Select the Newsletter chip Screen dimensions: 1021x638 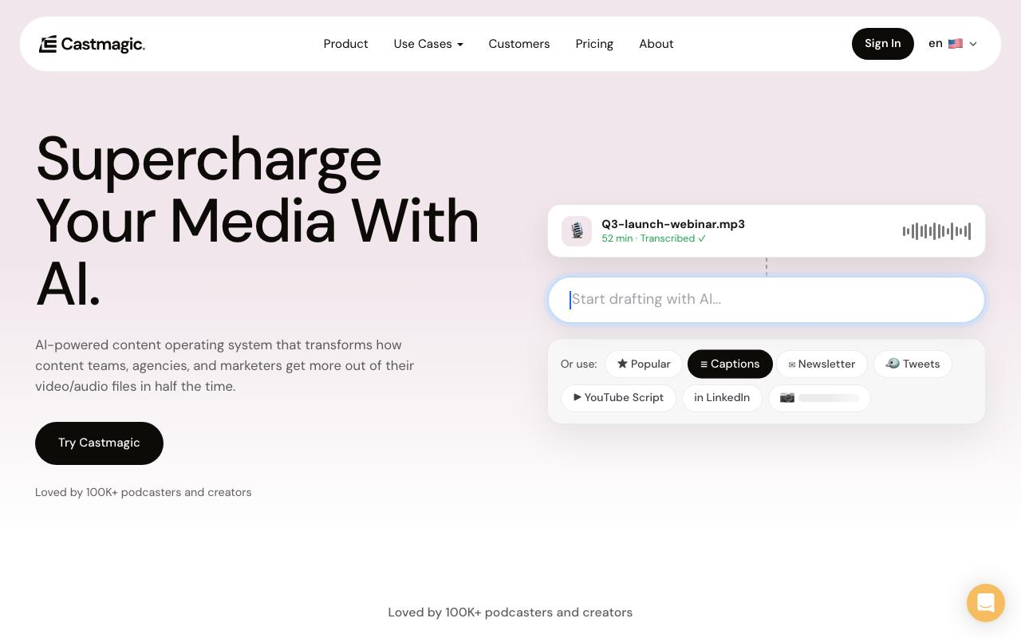point(822,364)
